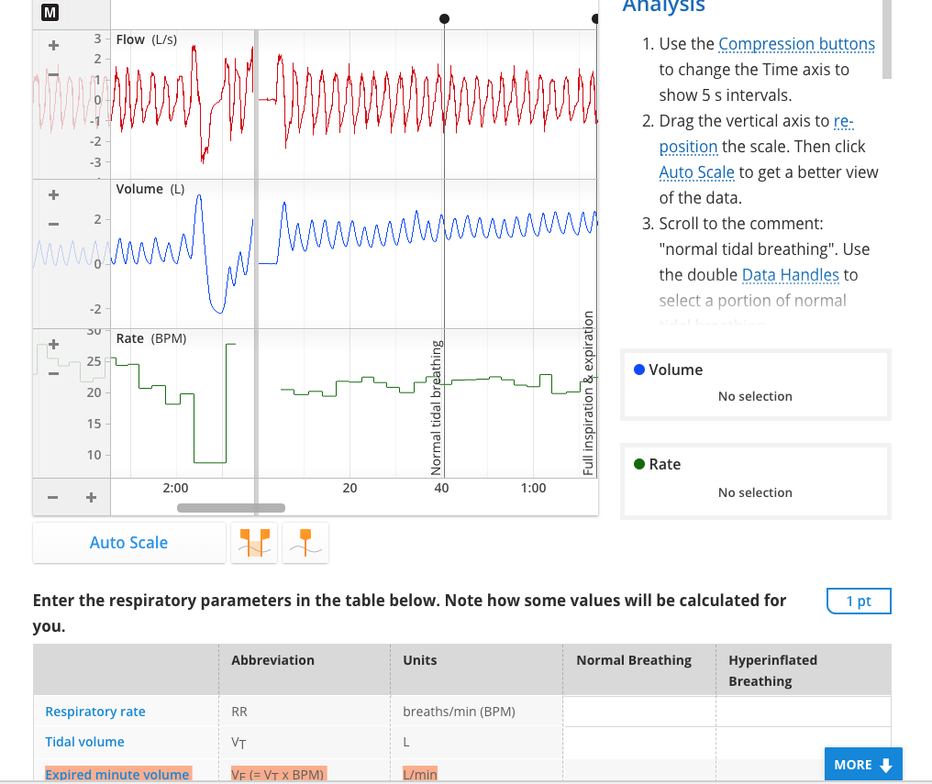Click the M marker icon above the graphs

click(x=49, y=14)
